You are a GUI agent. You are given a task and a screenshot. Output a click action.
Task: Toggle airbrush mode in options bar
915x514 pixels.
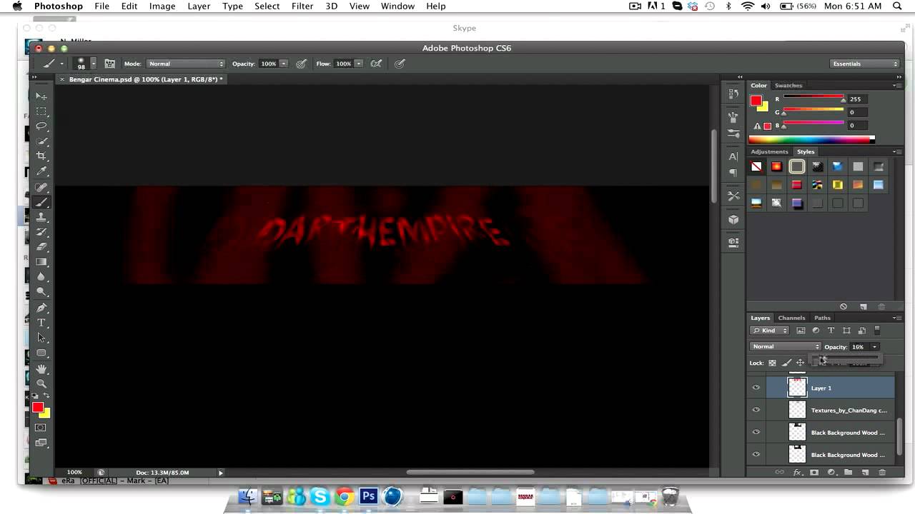(x=376, y=64)
